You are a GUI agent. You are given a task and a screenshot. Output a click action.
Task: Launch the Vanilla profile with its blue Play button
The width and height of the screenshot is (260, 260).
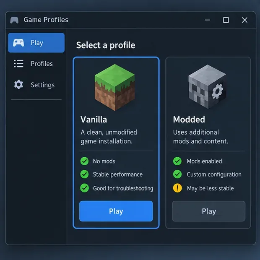coord(116,211)
